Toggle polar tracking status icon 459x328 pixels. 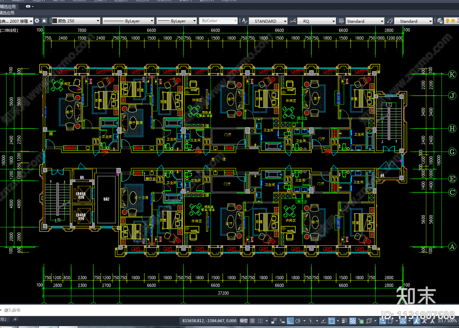[x=298, y=321]
